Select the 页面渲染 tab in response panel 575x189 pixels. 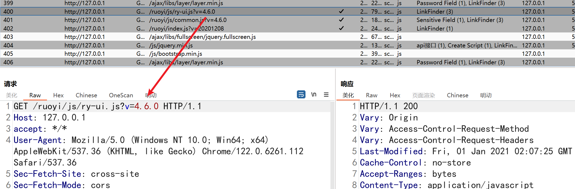coord(423,95)
